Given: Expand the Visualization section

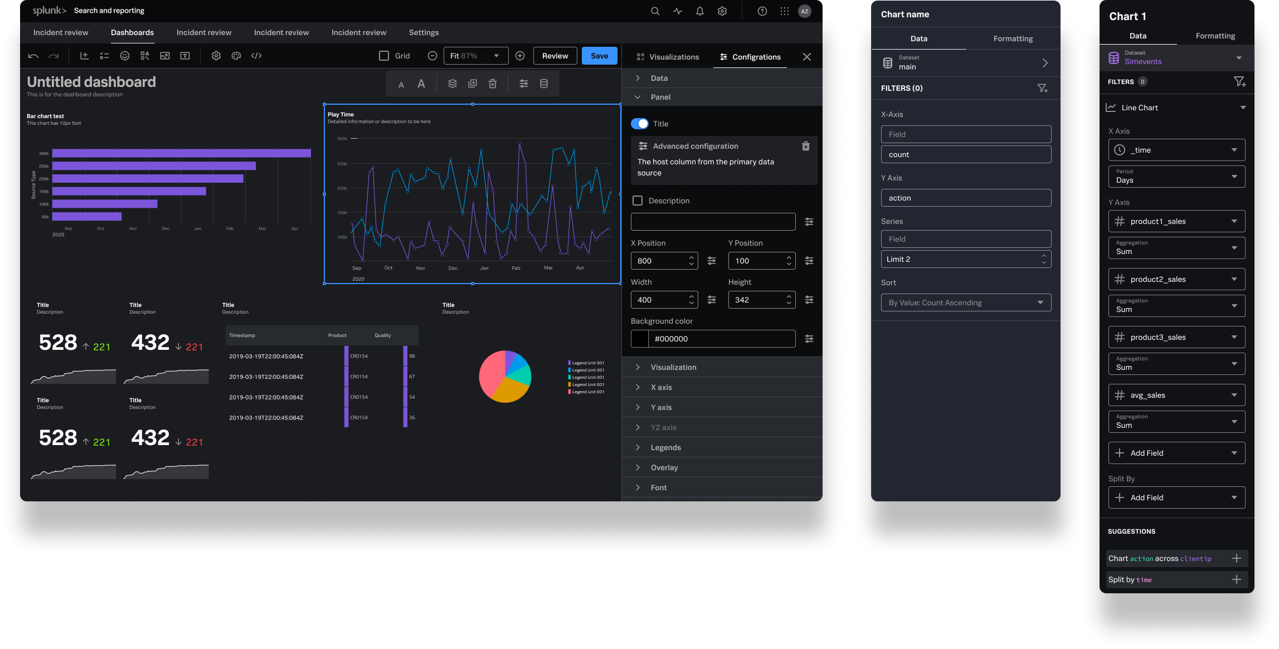Looking at the screenshot, I should [x=673, y=367].
